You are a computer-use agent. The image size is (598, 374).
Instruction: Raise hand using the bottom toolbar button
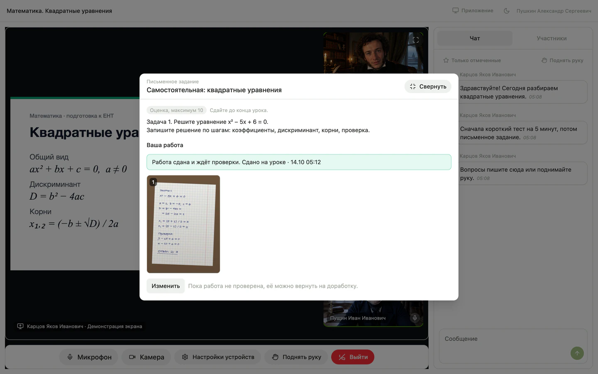pos(296,357)
